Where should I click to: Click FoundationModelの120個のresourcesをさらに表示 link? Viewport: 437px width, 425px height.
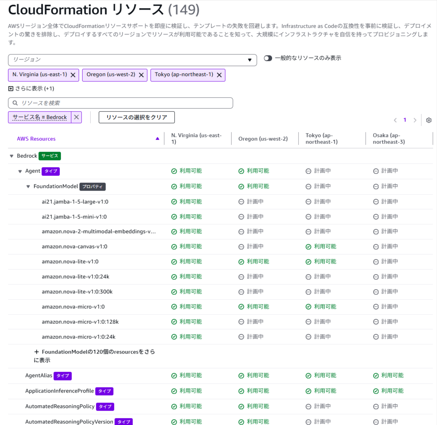tap(95, 356)
